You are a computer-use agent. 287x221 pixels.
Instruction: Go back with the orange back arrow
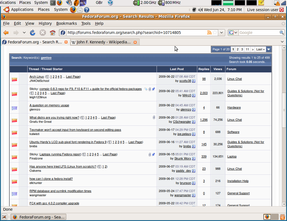6,33
